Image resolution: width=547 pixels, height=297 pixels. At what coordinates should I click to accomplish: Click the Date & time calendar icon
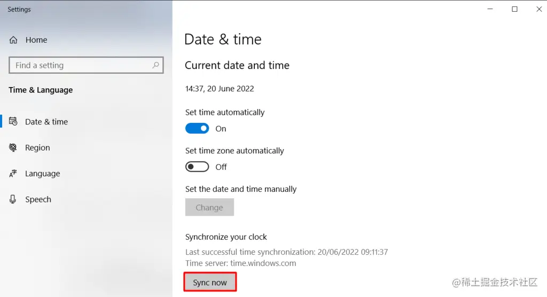13,121
